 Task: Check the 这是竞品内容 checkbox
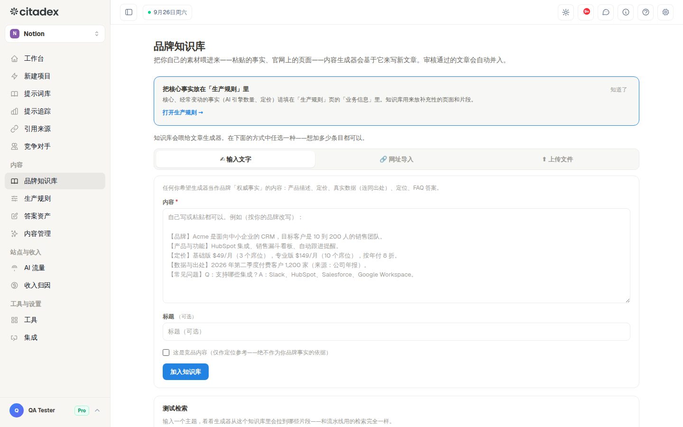(166, 353)
